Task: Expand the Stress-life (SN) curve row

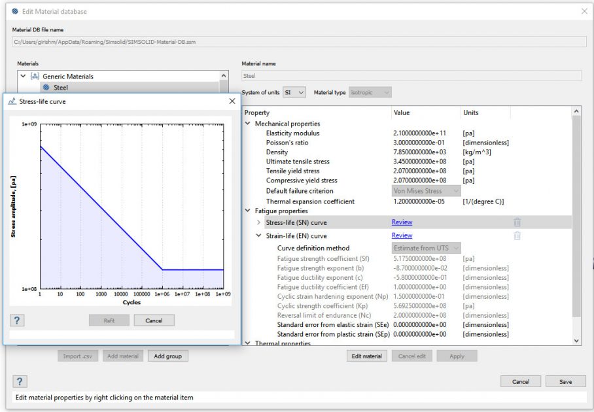Action: click(x=258, y=222)
